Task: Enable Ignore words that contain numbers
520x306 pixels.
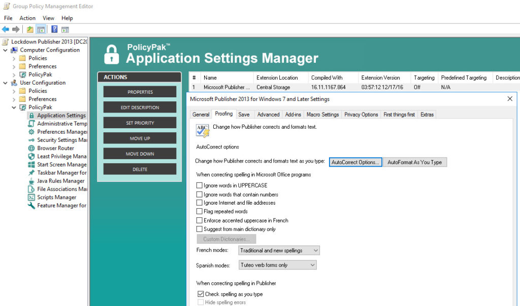Action: (199, 195)
